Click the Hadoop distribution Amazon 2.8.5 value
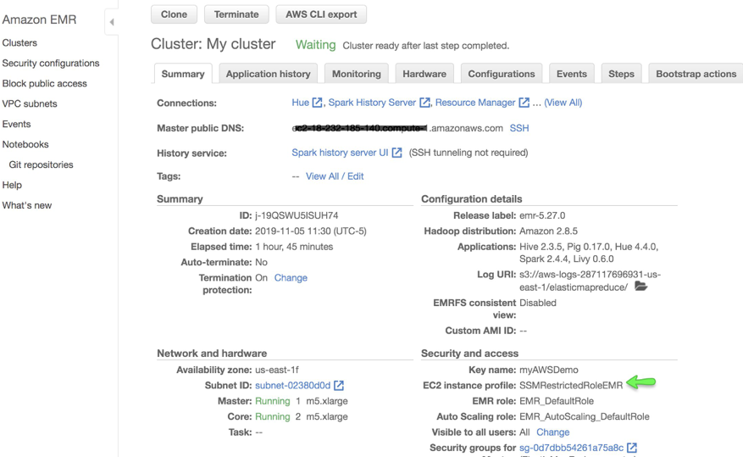 pos(548,231)
